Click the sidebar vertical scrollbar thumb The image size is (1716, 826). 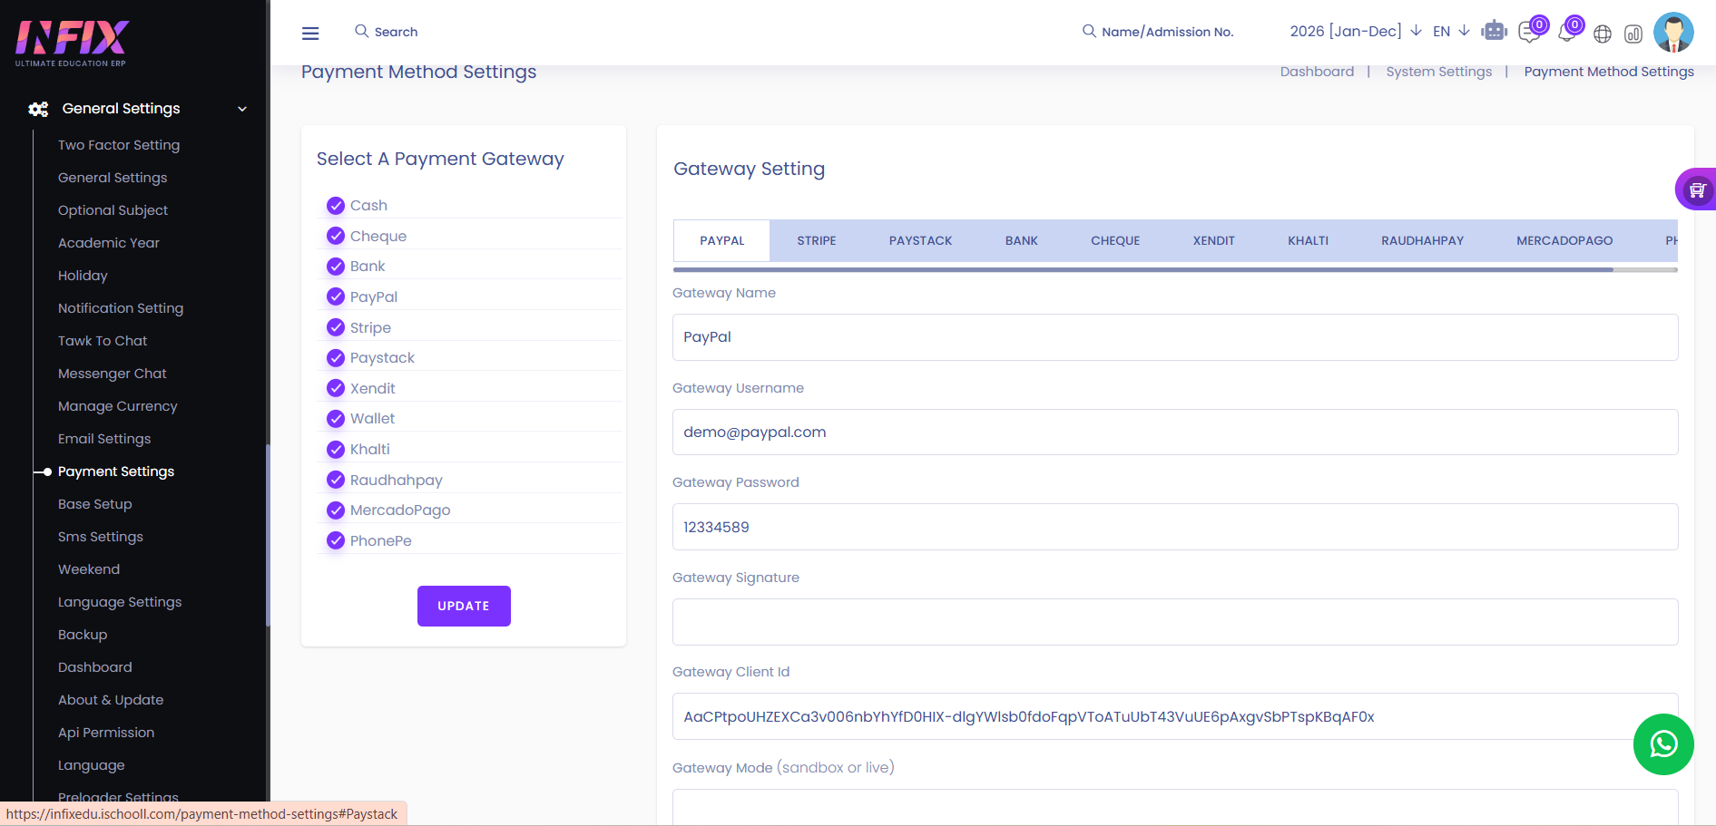point(268,535)
